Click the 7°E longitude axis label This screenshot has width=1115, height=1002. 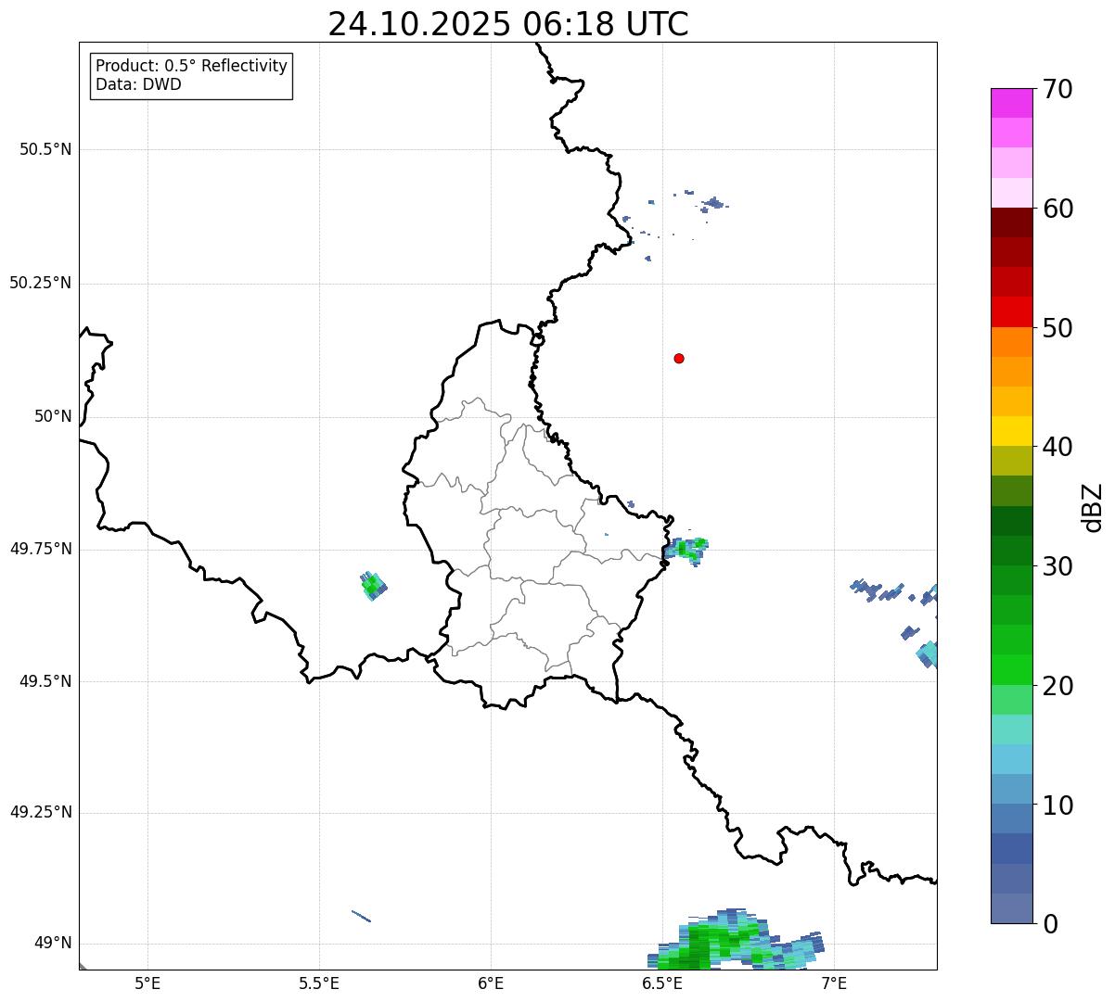coord(834,983)
